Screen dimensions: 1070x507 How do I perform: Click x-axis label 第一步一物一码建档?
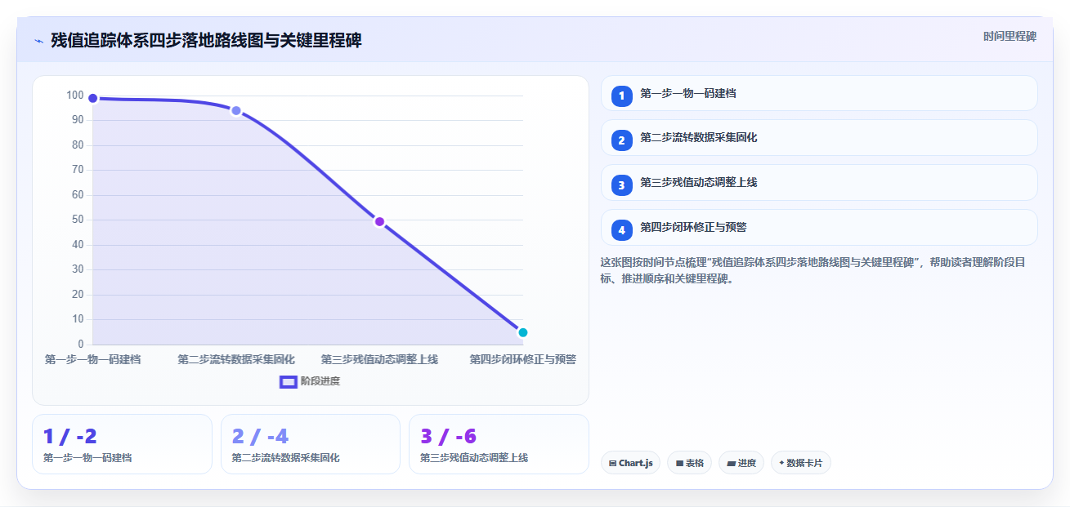[93, 359]
